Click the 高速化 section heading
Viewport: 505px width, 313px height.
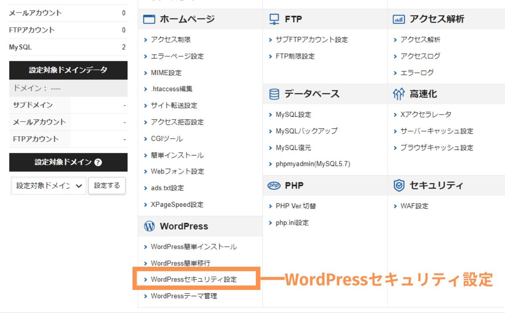point(423,94)
